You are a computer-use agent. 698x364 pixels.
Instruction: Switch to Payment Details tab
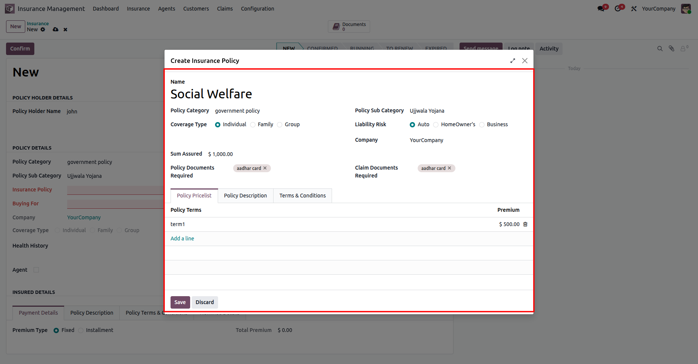tap(38, 313)
